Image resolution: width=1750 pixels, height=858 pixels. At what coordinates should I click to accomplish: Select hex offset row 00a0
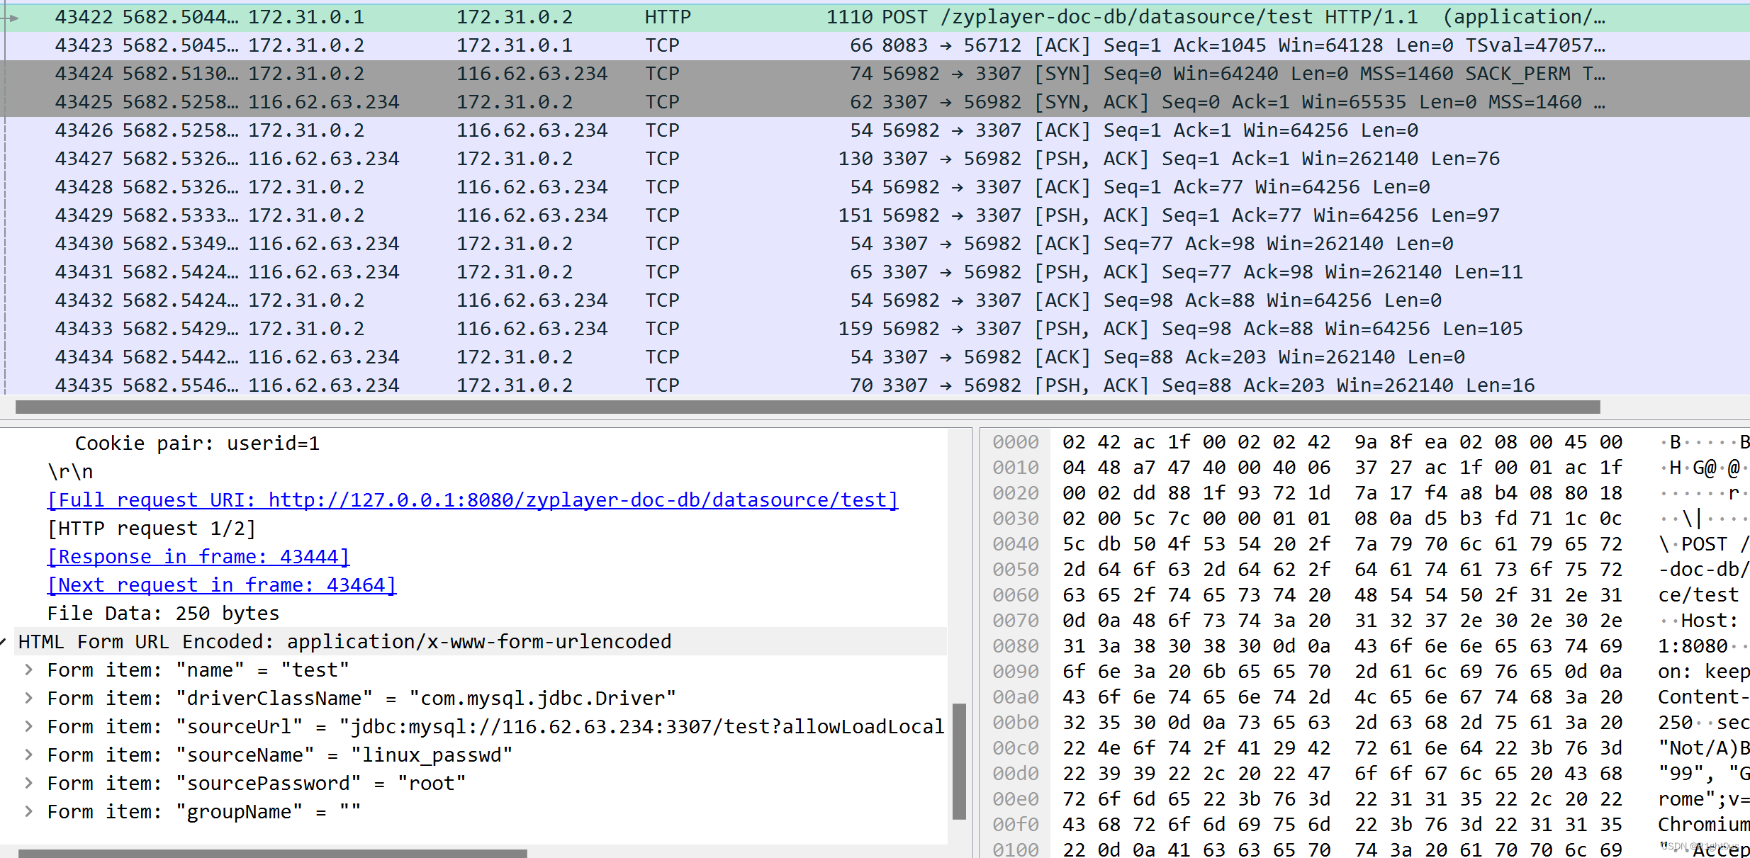point(1015,697)
